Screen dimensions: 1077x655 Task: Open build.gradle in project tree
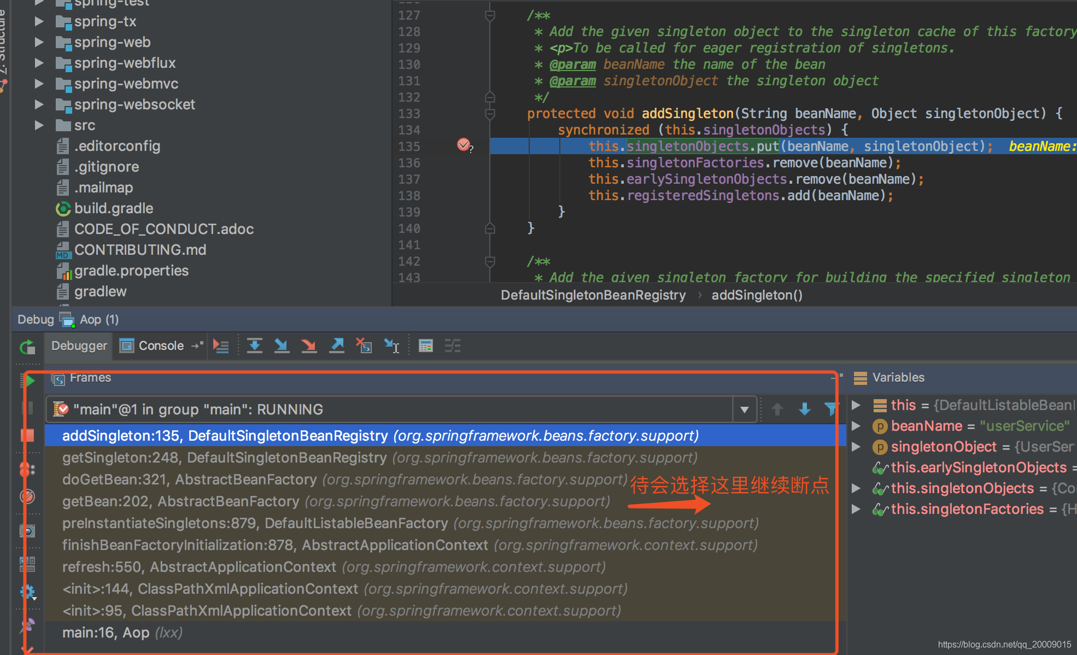point(113,208)
